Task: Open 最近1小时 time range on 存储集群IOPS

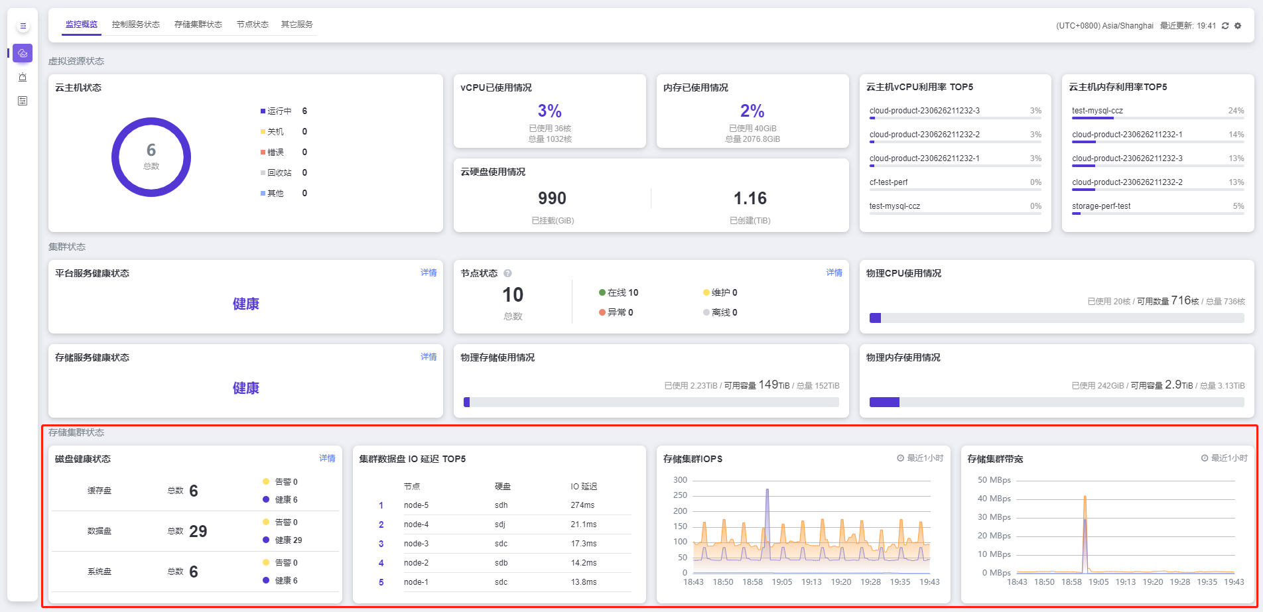Action: click(x=920, y=458)
